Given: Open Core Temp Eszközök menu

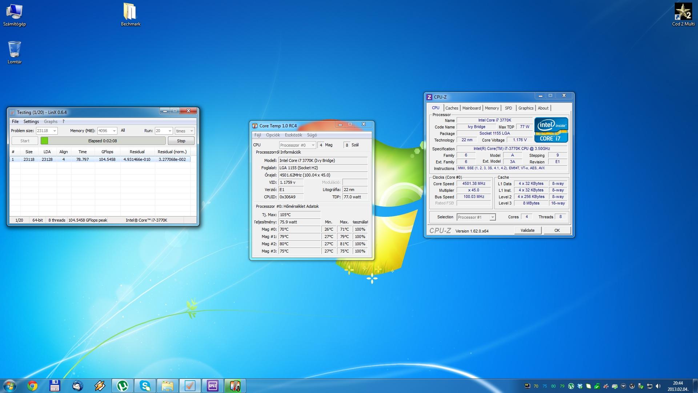Looking at the screenshot, I should pos(293,135).
